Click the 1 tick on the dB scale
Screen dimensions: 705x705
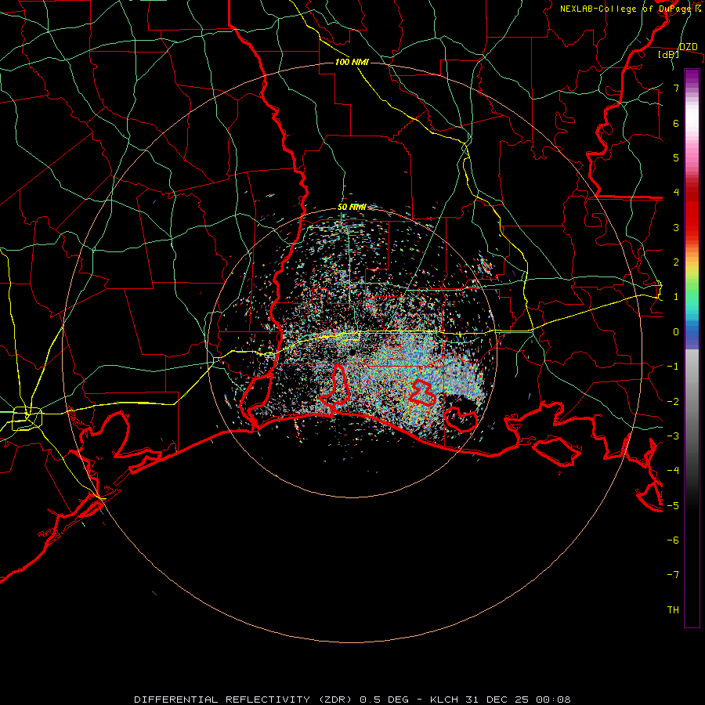(676, 297)
